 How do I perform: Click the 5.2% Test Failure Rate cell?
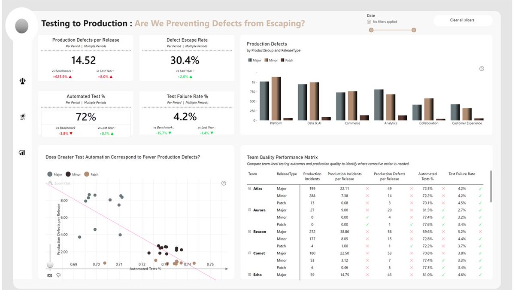coord(462,232)
